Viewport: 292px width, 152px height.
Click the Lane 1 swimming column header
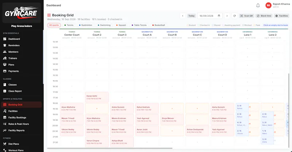[x=247, y=35]
